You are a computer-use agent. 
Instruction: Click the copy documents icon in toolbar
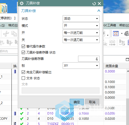click(x=14, y=34)
